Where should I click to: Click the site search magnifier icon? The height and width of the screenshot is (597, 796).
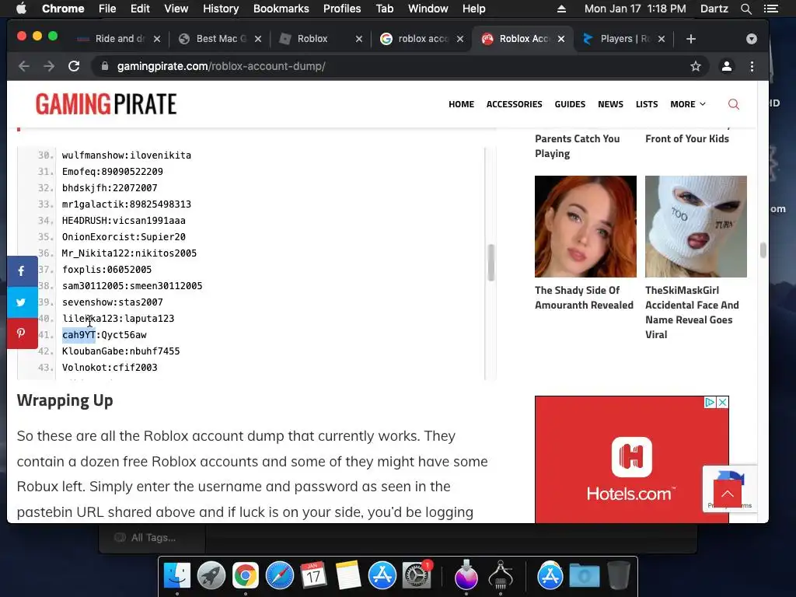coord(734,104)
